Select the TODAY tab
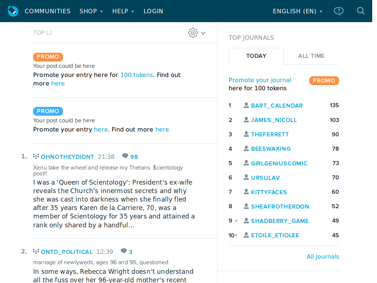Screen dimensions: 377x283 coord(256,56)
